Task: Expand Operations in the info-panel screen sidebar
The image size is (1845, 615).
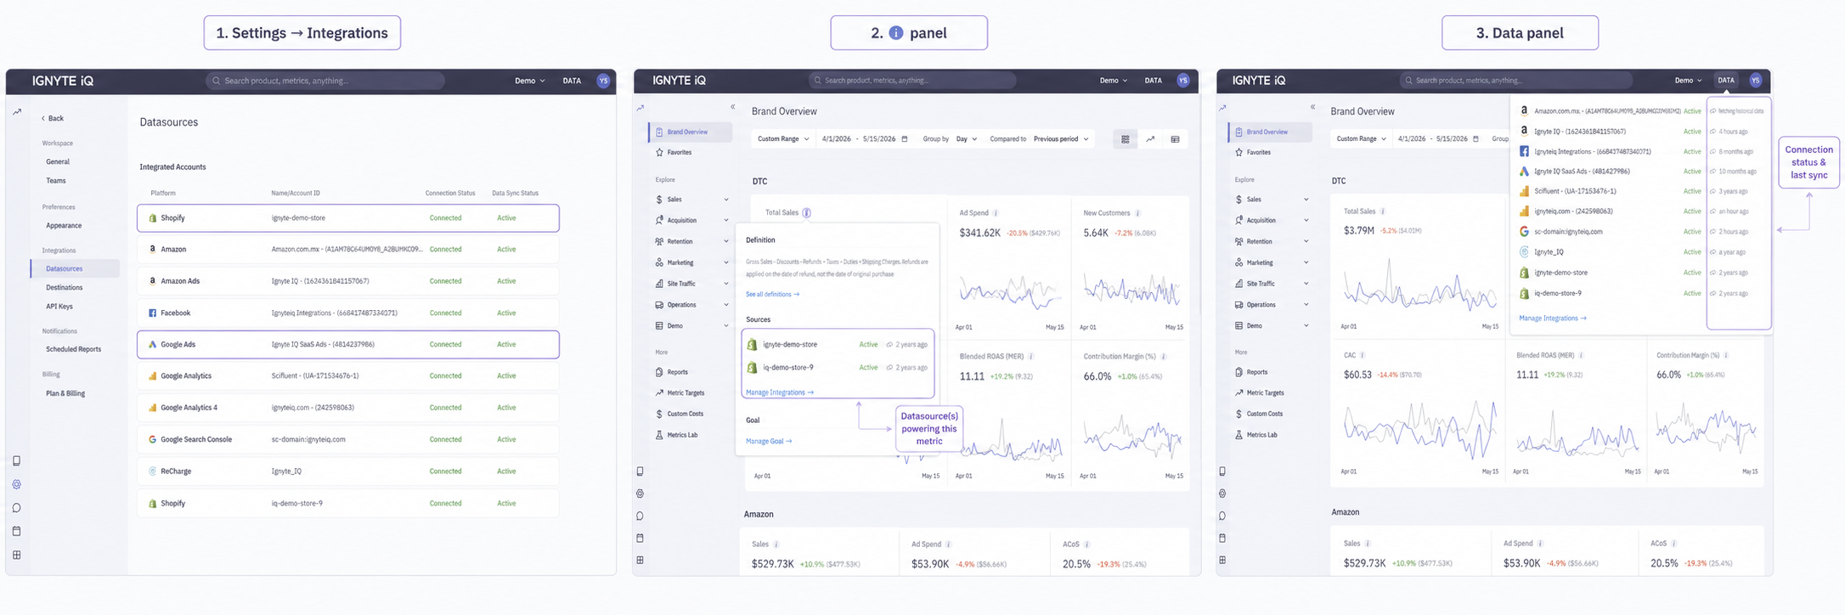Action: click(691, 305)
